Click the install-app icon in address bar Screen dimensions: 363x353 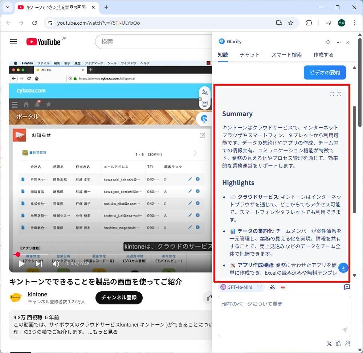[x=279, y=22]
